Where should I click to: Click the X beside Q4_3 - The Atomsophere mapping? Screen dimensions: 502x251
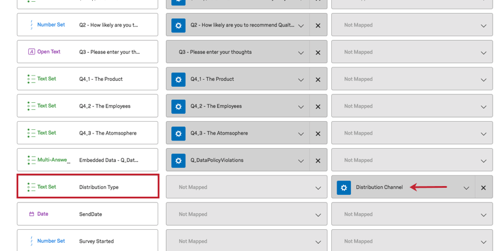(x=318, y=133)
